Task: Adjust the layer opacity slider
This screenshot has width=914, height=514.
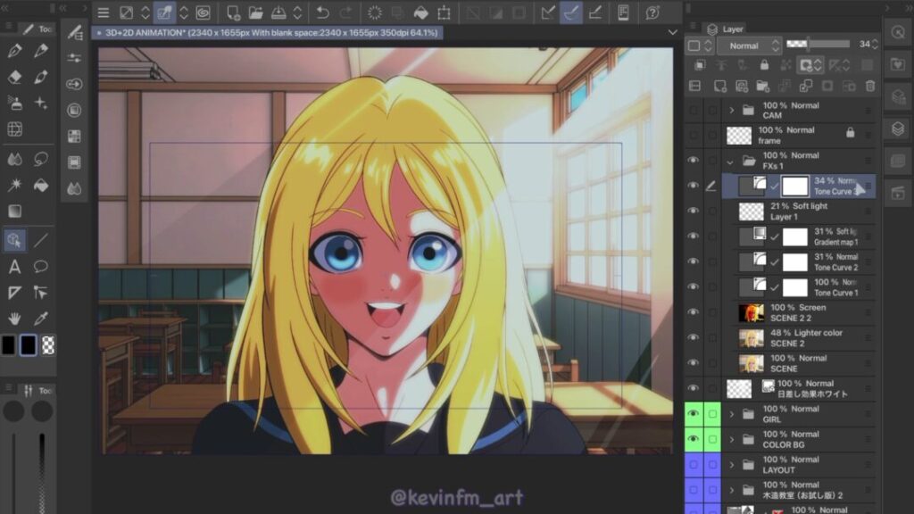Action: [818, 45]
